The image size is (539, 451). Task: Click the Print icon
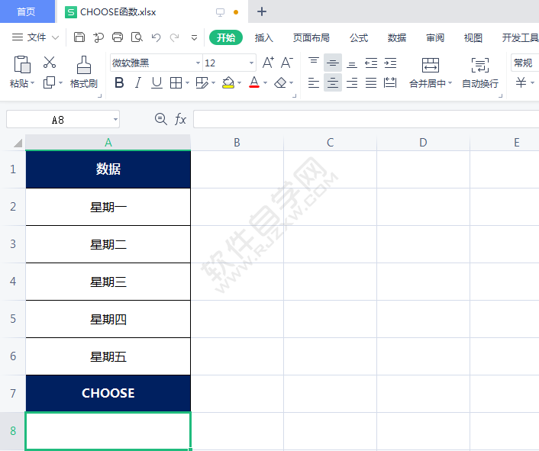118,37
